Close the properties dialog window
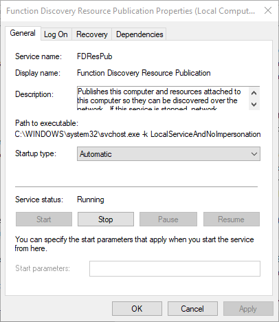Image resolution: width=279 pixels, height=322 pixels. coord(268,10)
